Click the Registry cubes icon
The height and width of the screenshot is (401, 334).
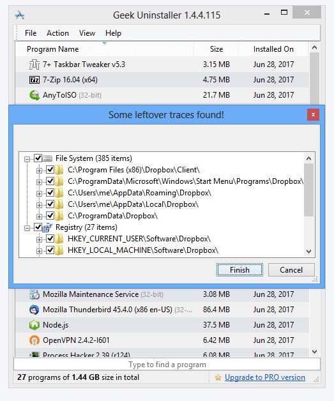[47, 227]
